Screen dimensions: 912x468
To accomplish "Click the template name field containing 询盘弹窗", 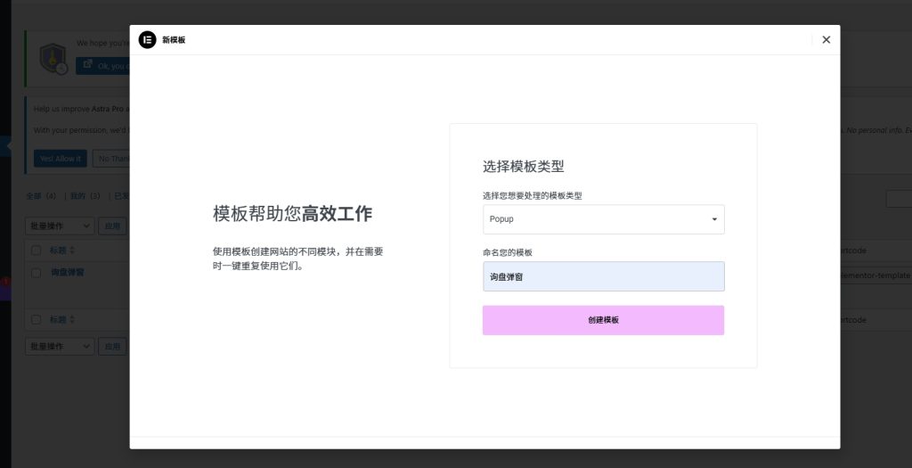I will (x=603, y=276).
